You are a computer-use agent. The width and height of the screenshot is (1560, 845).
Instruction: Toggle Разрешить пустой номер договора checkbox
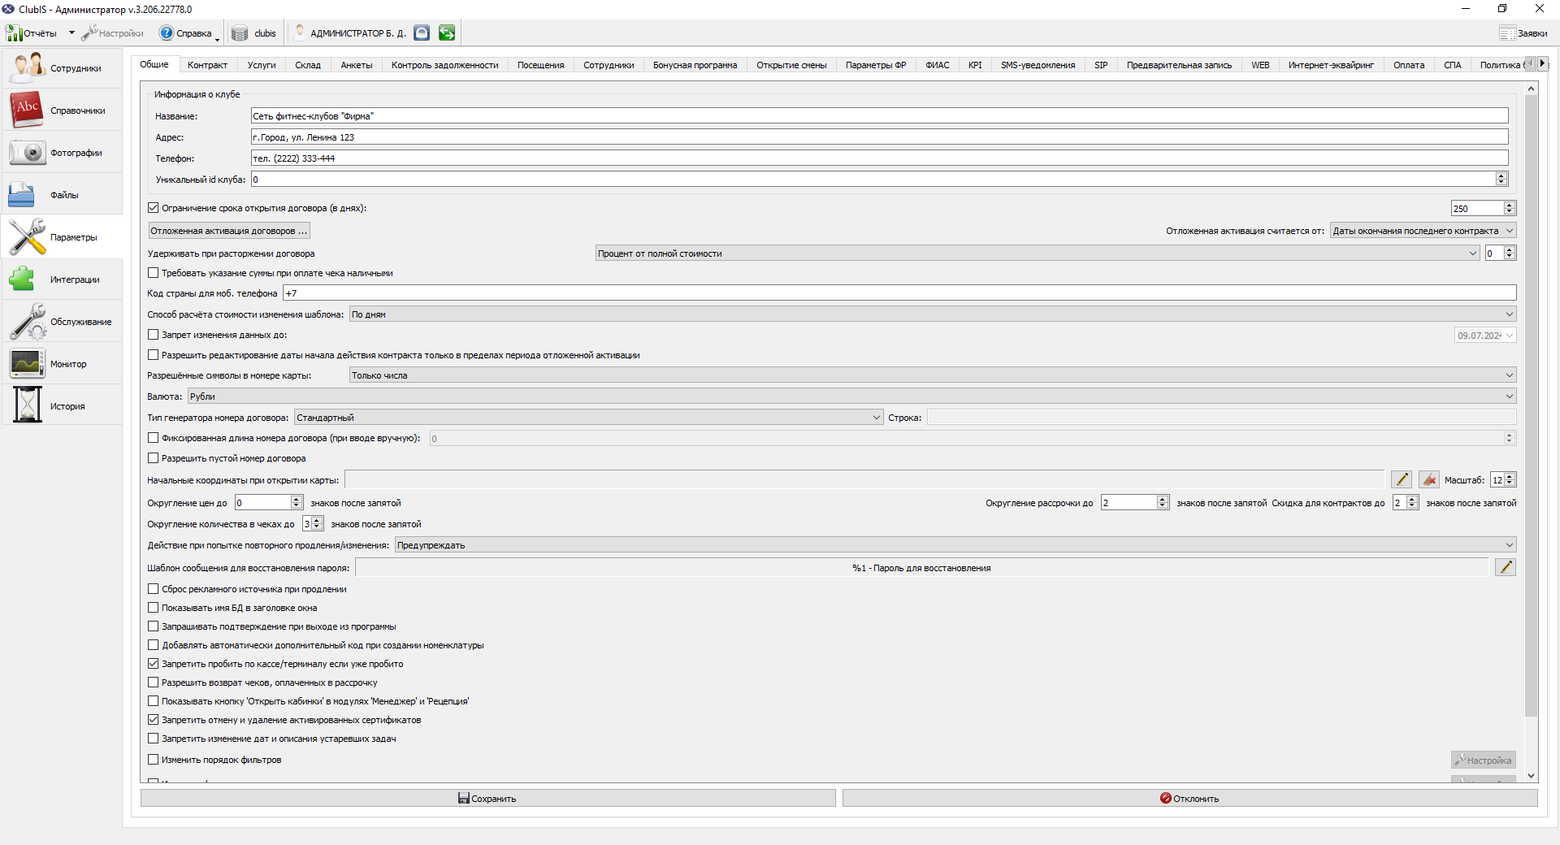click(153, 458)
